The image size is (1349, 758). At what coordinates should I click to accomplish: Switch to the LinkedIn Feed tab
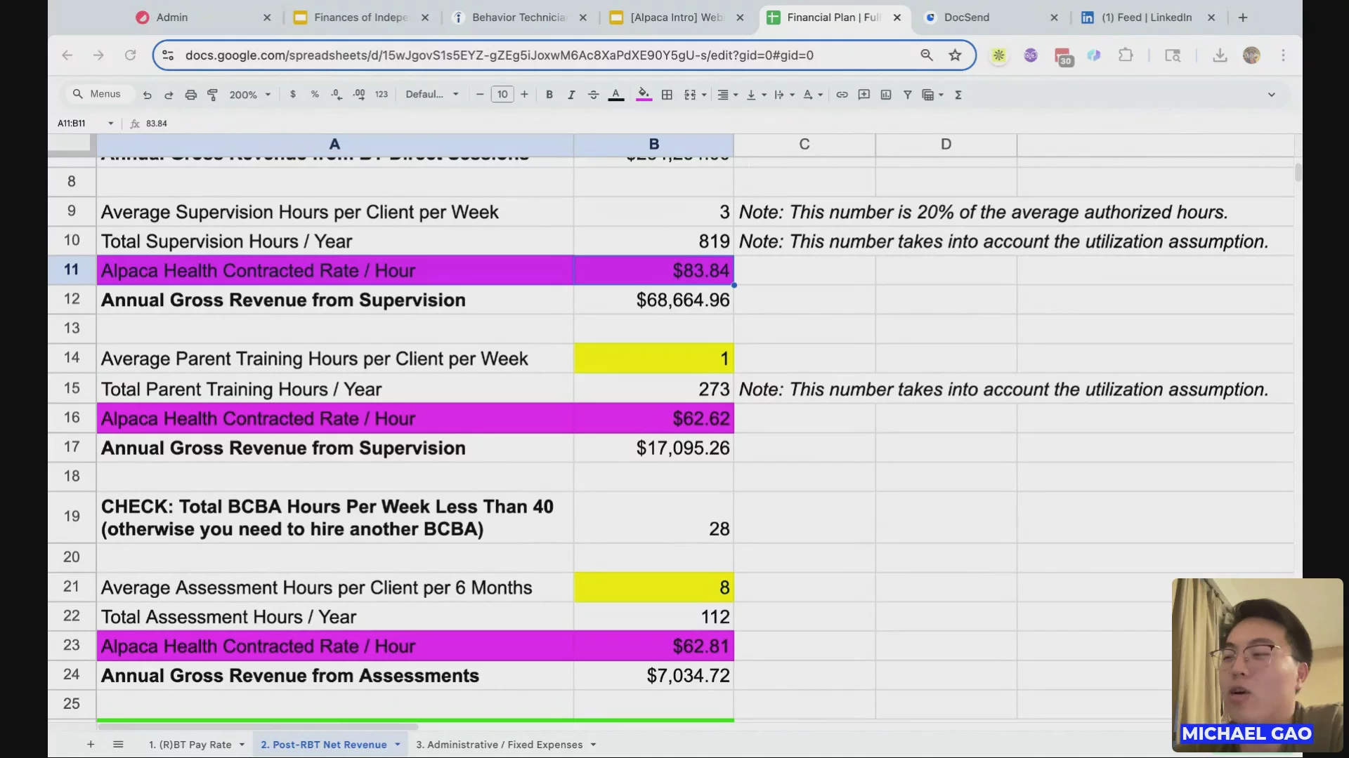point(1147,18)
